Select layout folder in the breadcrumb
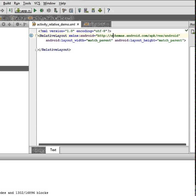The image size is (196, 196). click(18, 18)
